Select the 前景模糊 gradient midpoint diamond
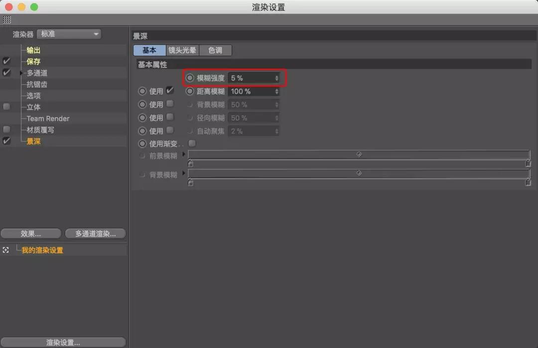Image resolution: width=538 pixels, height=348 pixels. [359, 154]
